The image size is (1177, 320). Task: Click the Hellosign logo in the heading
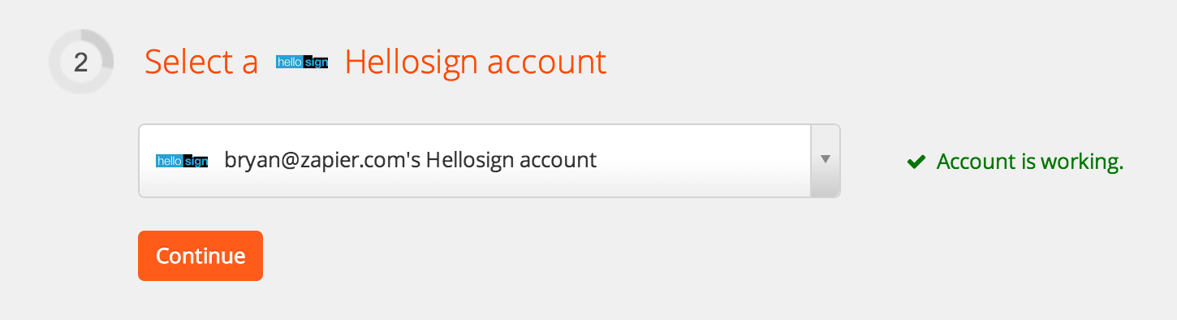tap(302, 63)
